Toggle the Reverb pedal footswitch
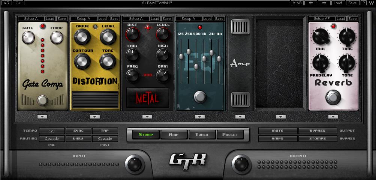376x180 pixels. 333,97
